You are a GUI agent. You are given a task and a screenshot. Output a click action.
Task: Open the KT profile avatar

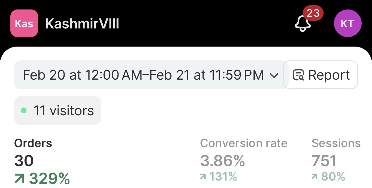click(347, 24)
